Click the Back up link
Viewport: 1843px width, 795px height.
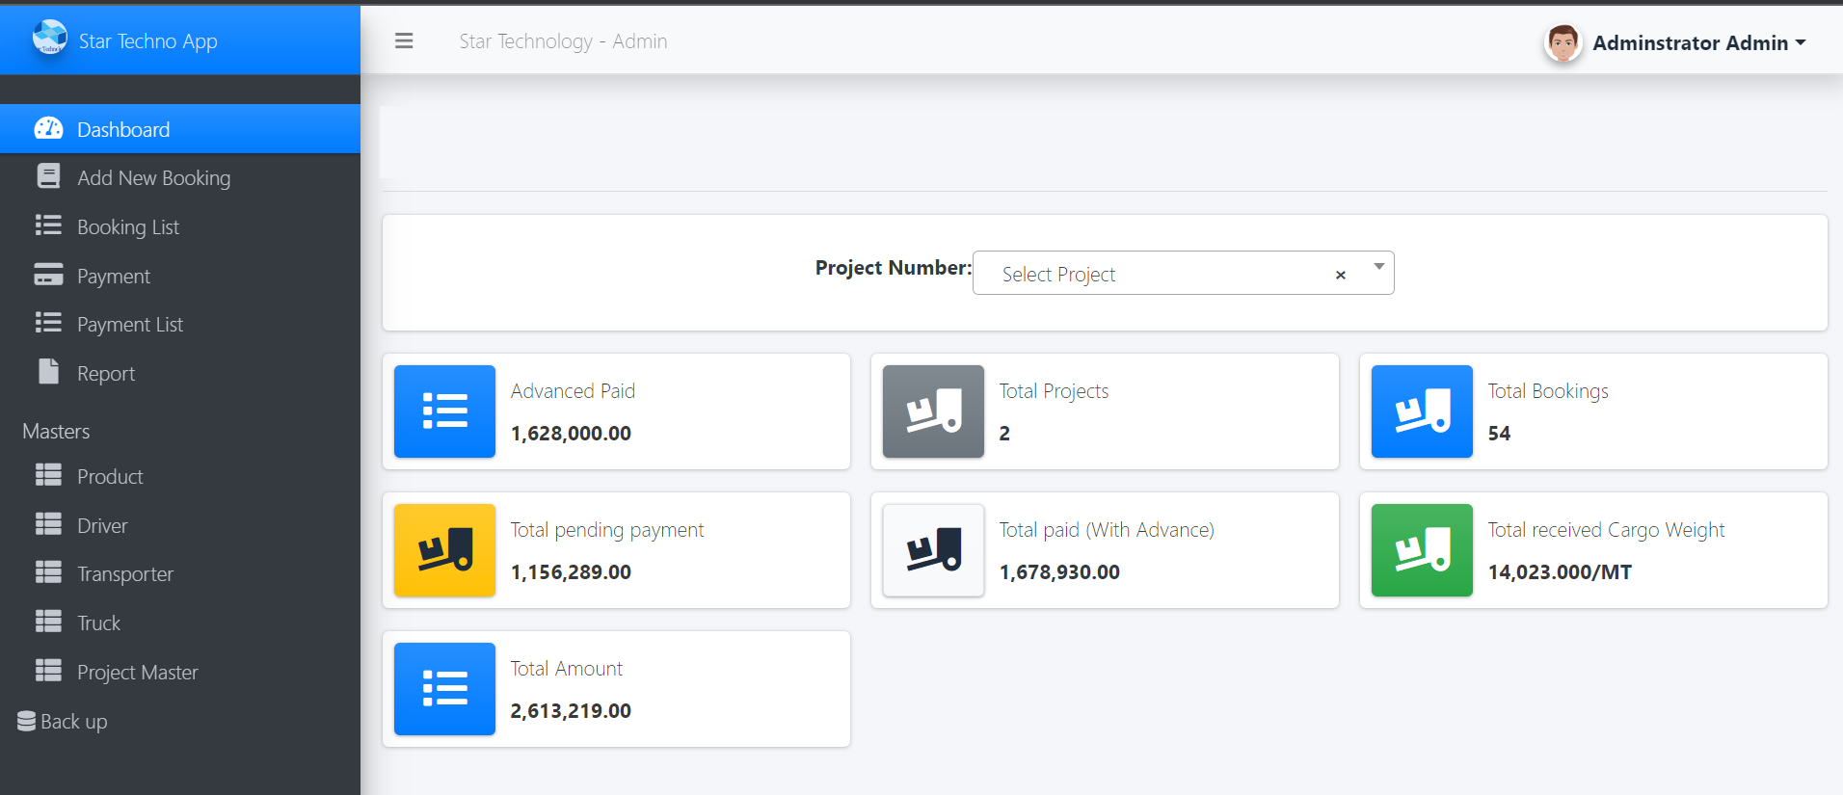pyautogui.click(x=63, y=721)
